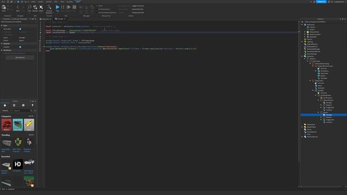Screen dimensions: 347x195
Task: Collapse the Data properties section
Action: pyautogui.click(x=2, y=25)
